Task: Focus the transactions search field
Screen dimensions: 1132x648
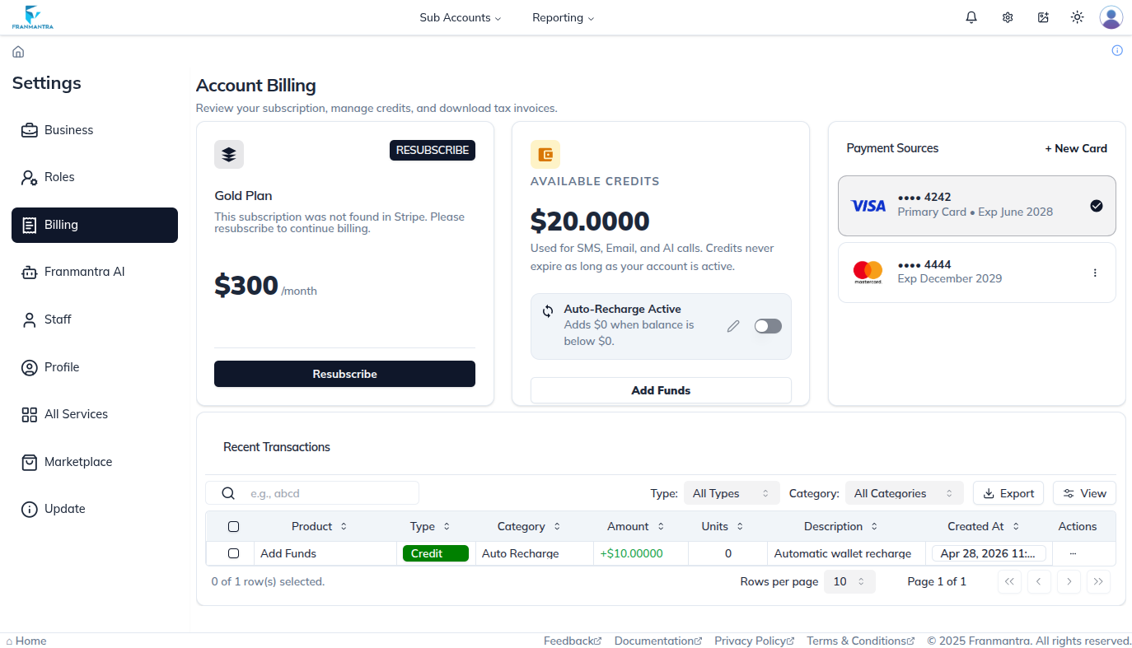Action: [x=312, y=493]
